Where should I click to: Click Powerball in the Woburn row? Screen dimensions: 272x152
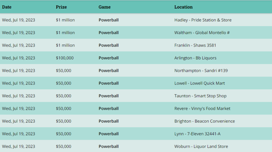click(x=109, y=146)
